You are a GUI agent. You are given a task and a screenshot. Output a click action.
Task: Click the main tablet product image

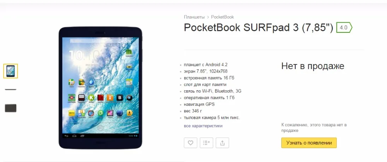pos(100,88)
